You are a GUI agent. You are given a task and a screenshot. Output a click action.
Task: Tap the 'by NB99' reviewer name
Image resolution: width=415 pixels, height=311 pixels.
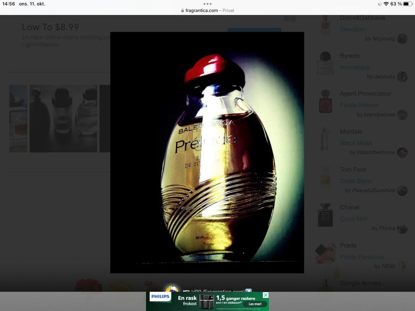[385, 267]
